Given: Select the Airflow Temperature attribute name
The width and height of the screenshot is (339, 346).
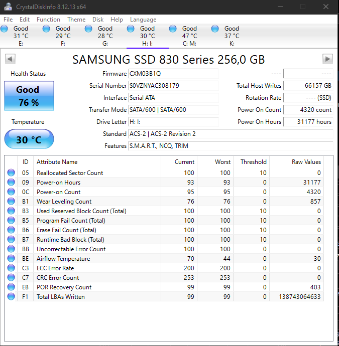Looking at the screenshot, I should tap(63, 259).
